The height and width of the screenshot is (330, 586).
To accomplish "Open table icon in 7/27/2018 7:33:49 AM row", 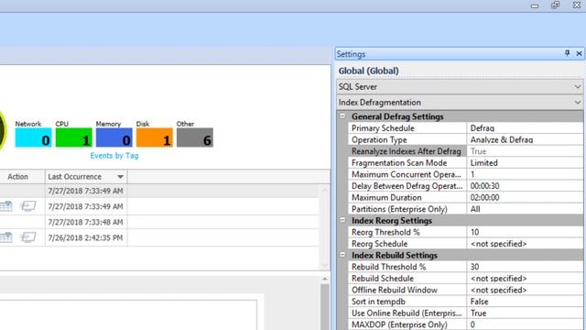I will point(6,206).
